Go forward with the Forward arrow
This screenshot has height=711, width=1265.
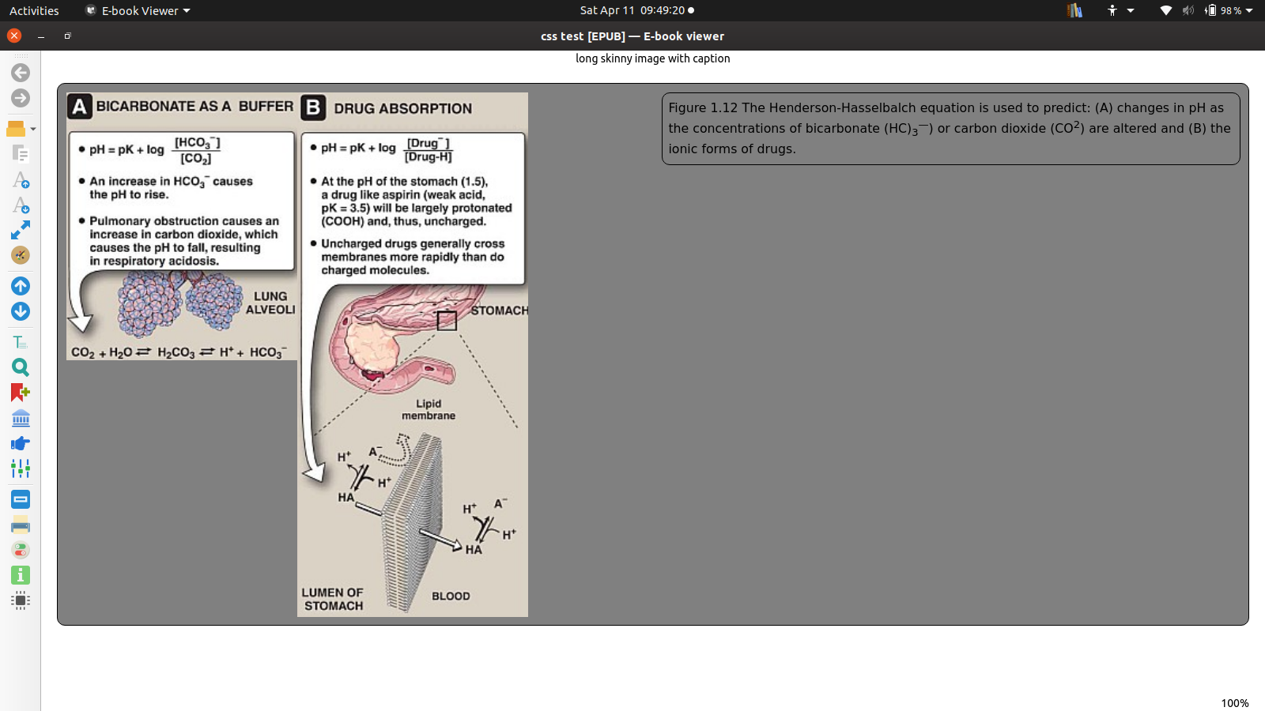(x=21, y=98)
